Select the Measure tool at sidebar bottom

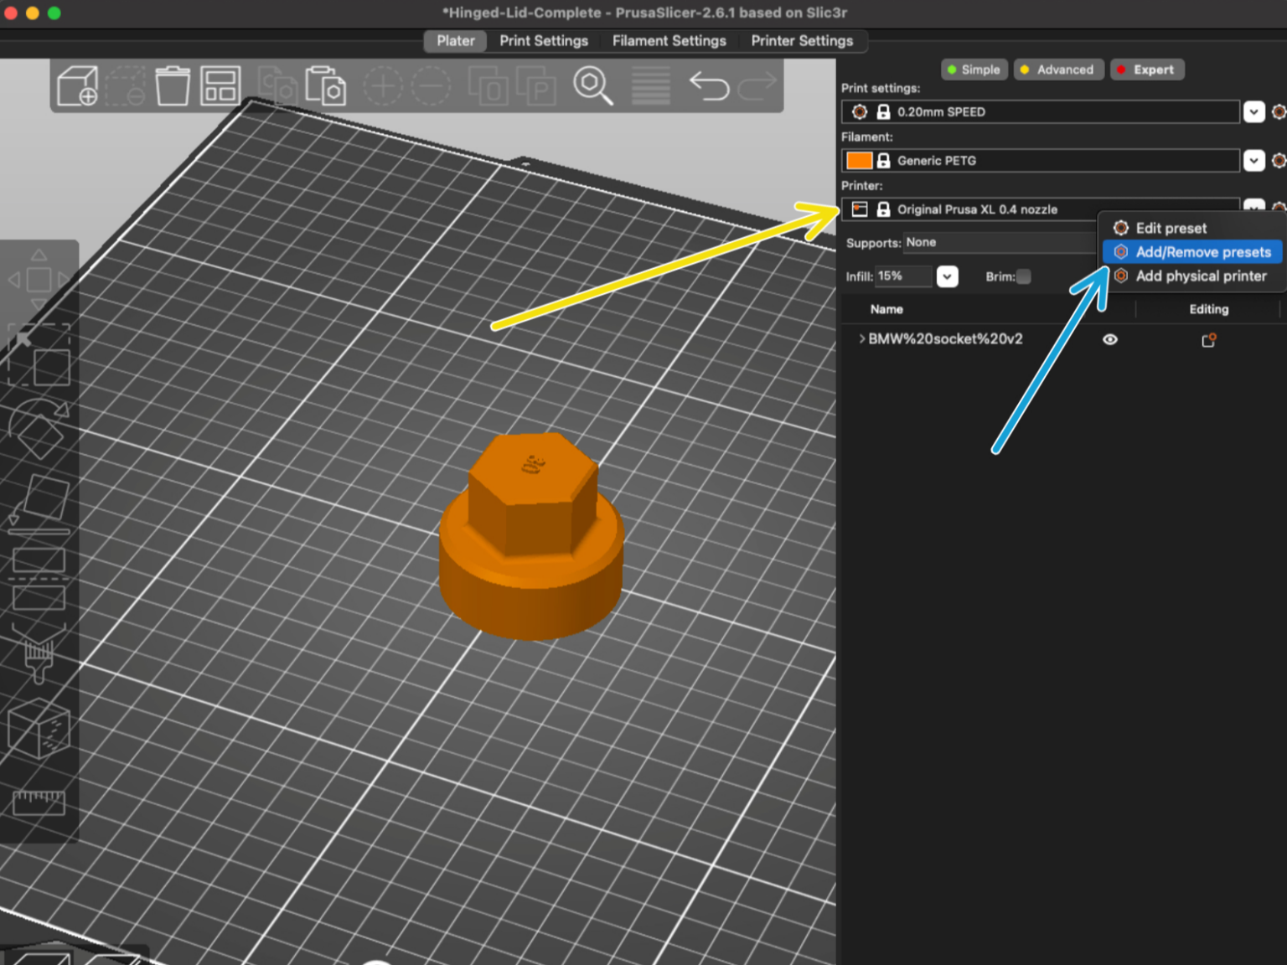point(39,802)
